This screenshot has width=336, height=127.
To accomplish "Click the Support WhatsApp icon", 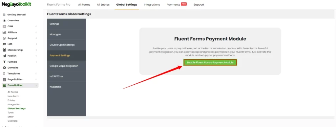I will click(x=4, y=38).
